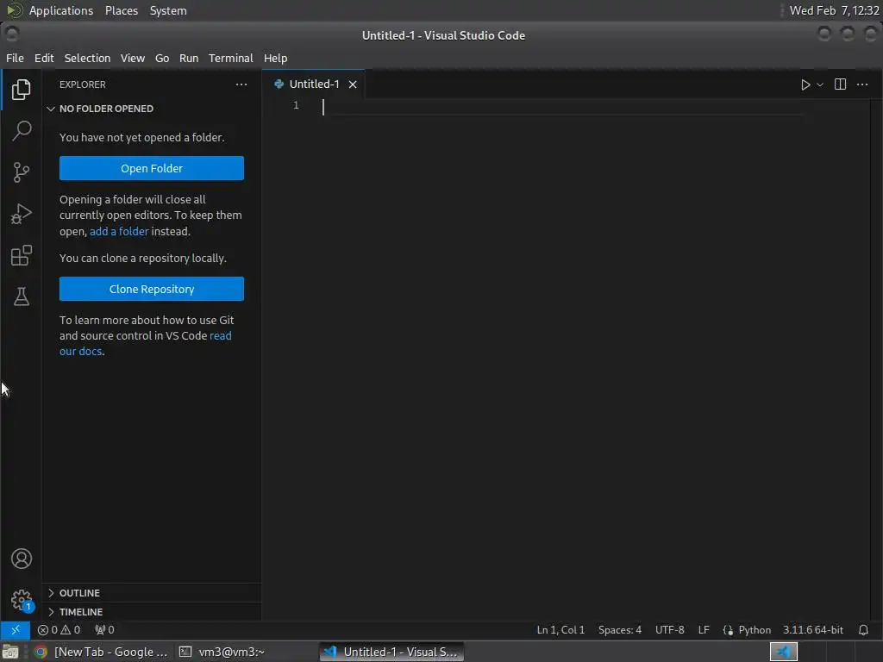Expand the OUTLINE section
Screen dimensions: 883x662
pyautogui.click(x=152, y=593)
